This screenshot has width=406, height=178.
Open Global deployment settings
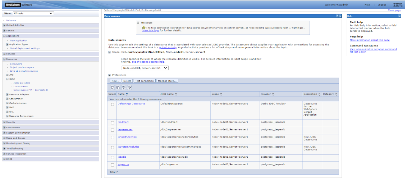pos(25,48)
